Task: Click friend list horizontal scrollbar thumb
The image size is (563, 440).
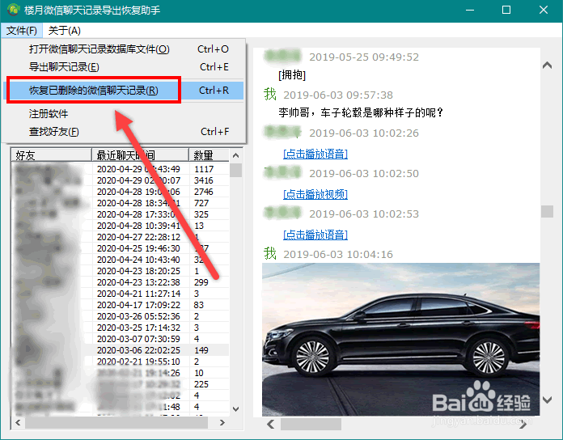Action: [x=116, y=422]
